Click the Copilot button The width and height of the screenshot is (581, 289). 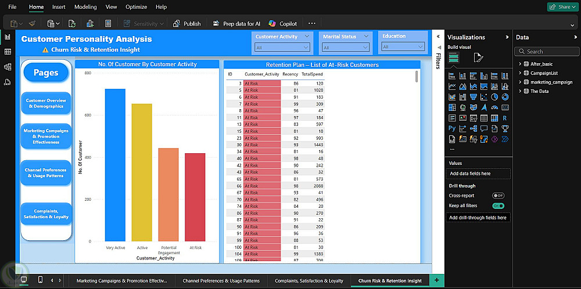[283, 24]
